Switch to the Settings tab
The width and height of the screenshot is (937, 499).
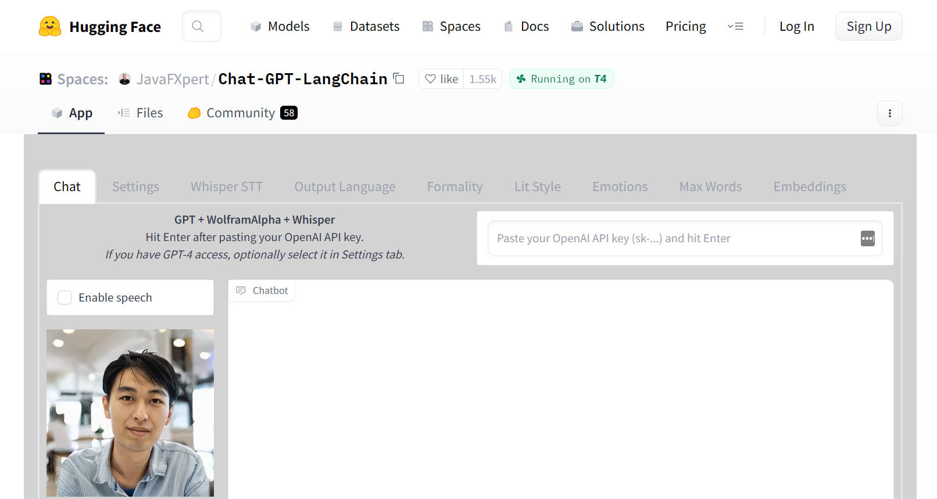coord(135,186)
